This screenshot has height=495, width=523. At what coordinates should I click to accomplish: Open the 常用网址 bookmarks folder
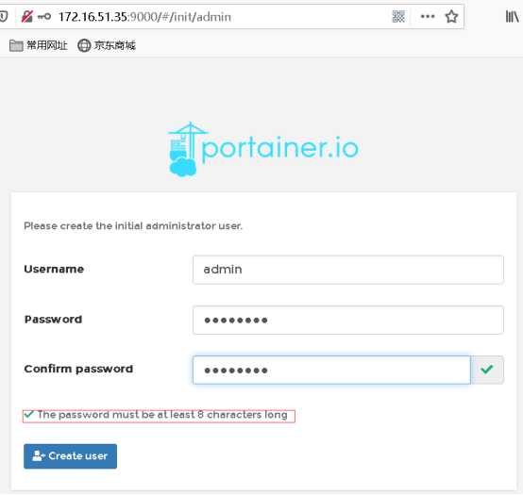39,45
